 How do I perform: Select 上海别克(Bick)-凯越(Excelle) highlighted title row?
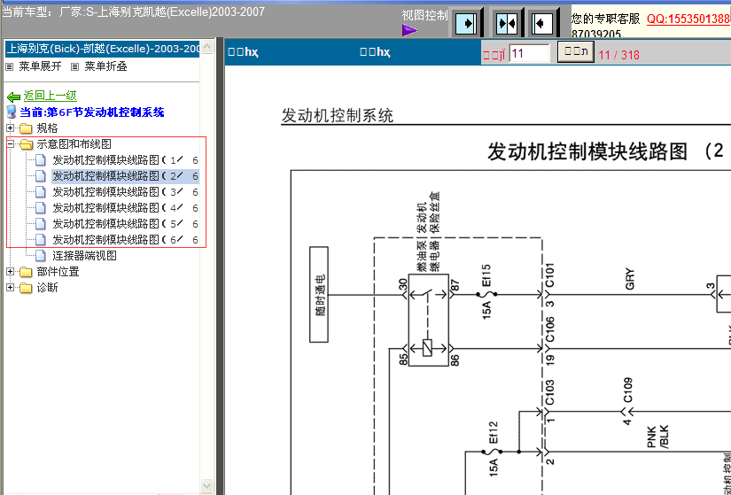102,49
